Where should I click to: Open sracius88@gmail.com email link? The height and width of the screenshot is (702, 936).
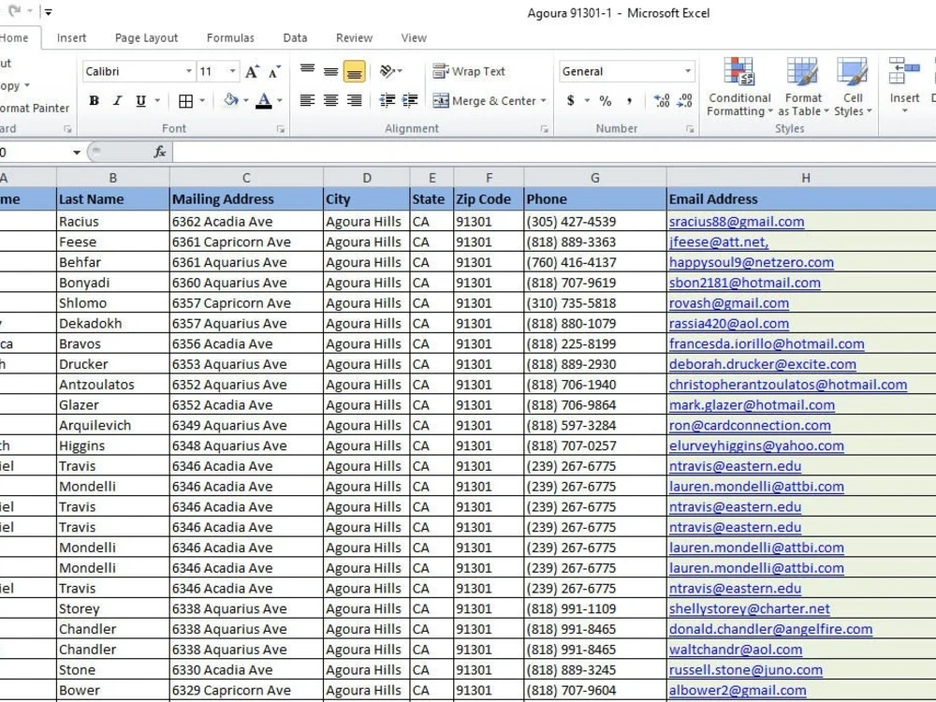point(736,222)
